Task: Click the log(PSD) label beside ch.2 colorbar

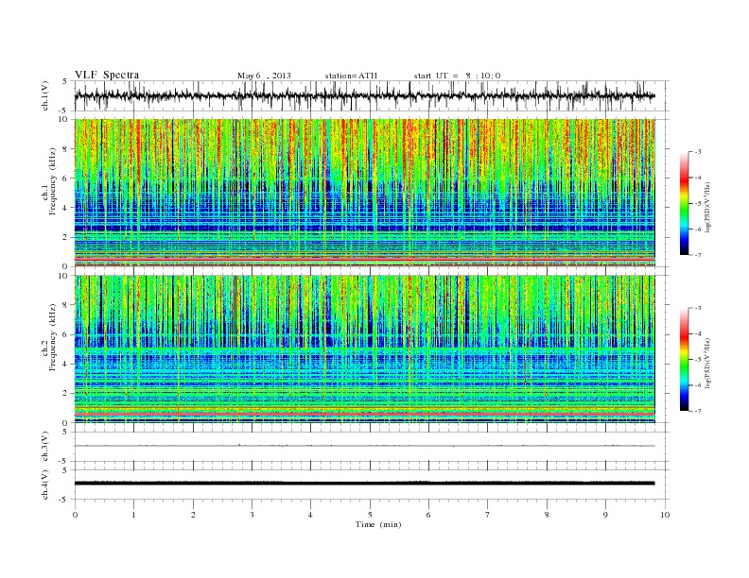Action: click(707, 363)
